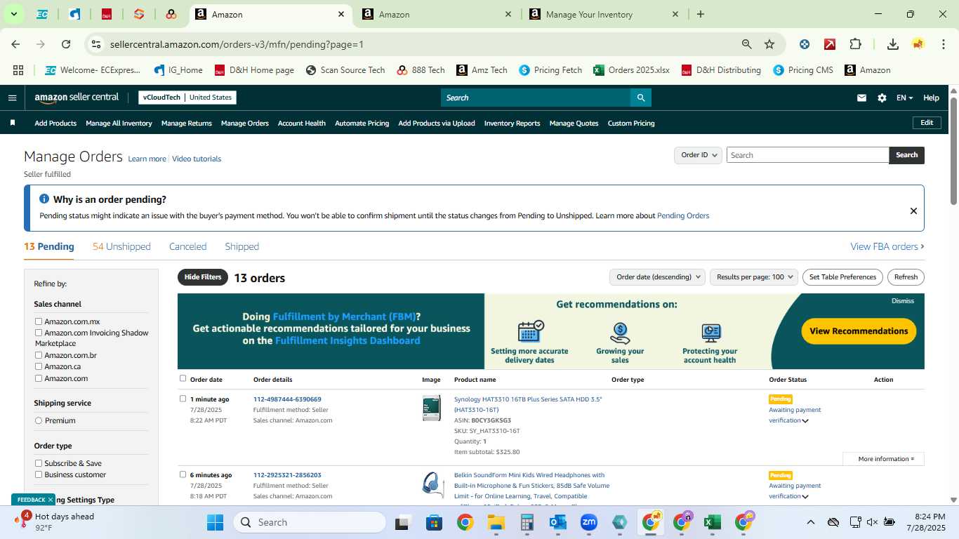Switch to the 54 Unshipped tab
Image resolution: width=959 pixels, height=539 pixels.
pos(121,246)
